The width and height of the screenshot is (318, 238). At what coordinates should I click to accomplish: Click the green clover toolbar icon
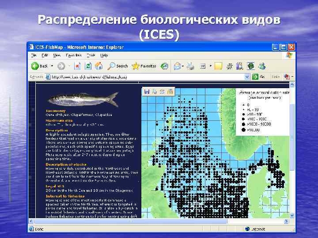click(251, 66)
